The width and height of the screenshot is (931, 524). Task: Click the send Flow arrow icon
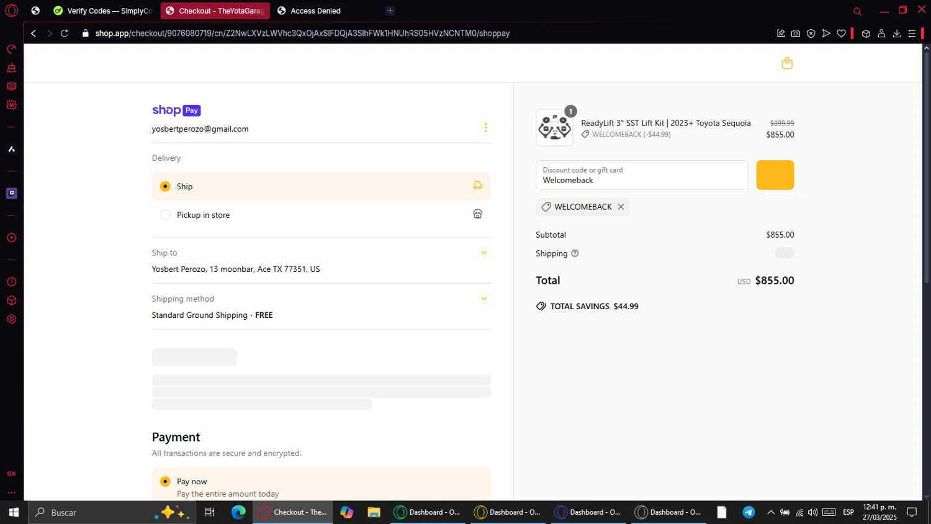pyautogui.click(x=826, y=34)
